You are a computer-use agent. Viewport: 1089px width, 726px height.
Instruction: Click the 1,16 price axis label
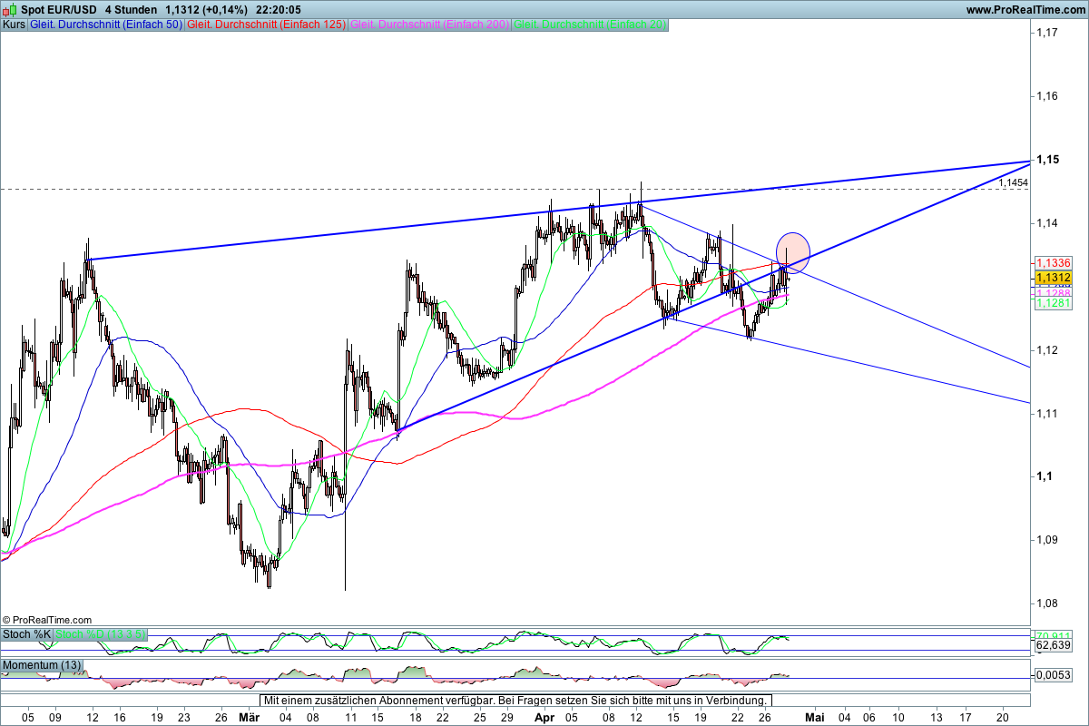1047,96
